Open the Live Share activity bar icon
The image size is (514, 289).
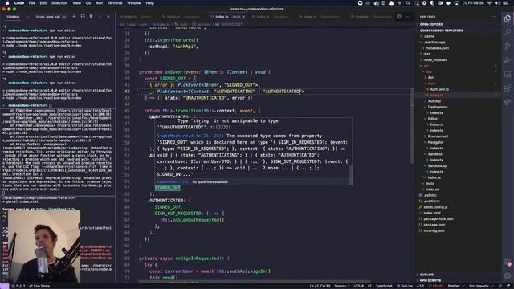508,102
